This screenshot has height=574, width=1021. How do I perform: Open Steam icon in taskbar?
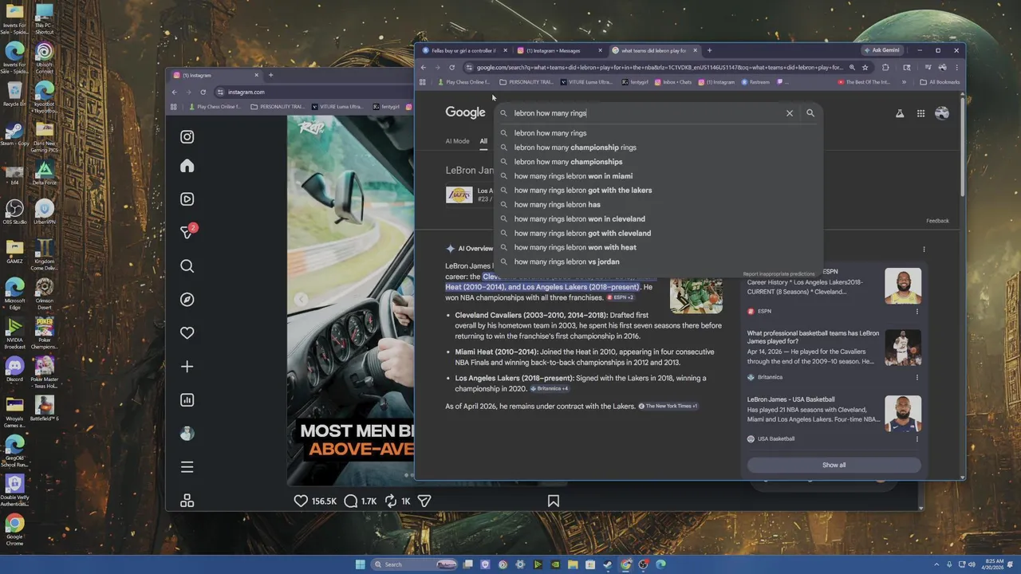click(608, 564)
